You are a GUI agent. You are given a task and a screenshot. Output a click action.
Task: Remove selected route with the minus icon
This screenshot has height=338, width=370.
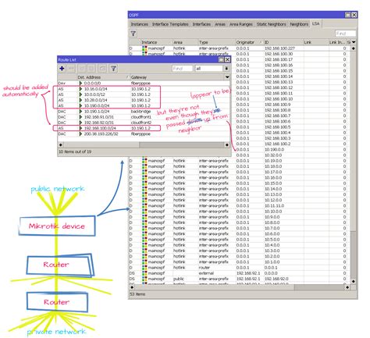pyautogui.click(x=71, y=69)
